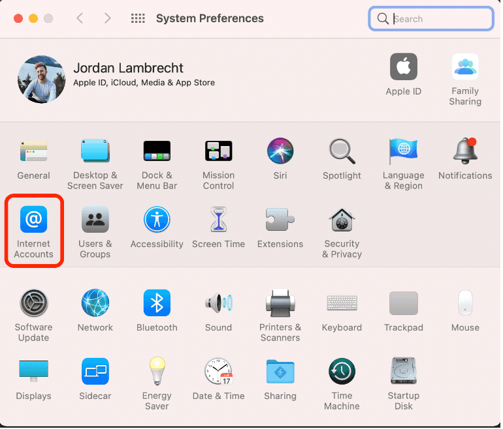
Task: Go back with the left chevron
Action: 80,18
